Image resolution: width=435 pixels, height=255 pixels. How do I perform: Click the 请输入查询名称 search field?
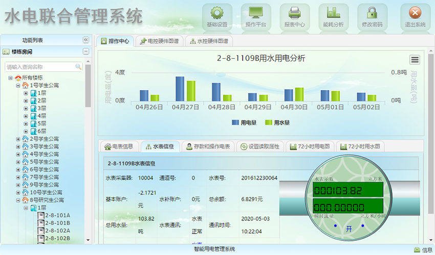(x=40, y=67)
